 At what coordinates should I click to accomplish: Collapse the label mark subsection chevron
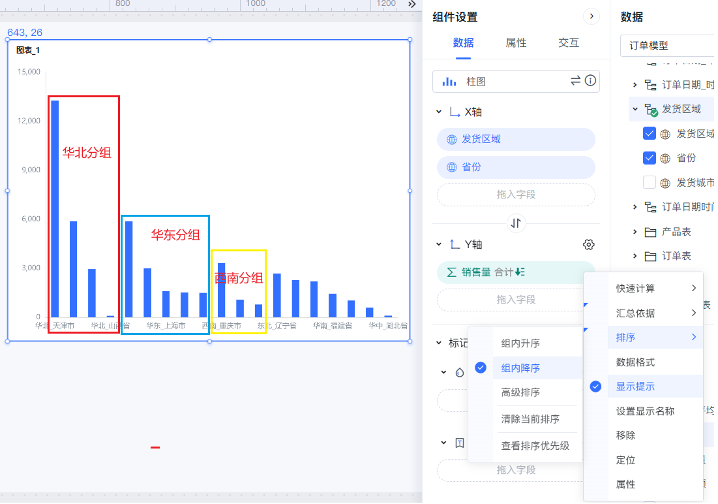(x=443, y=443)
